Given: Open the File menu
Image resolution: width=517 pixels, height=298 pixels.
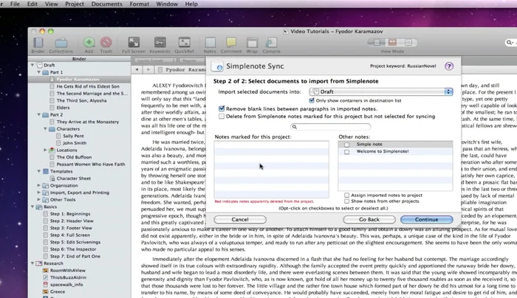Looking at the screenshot, I should pyautogui.click(x=15, y=4).
